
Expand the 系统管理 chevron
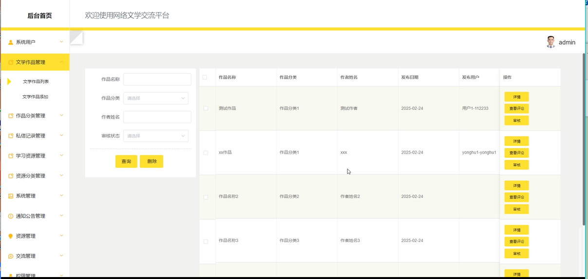tap(61, 195)
